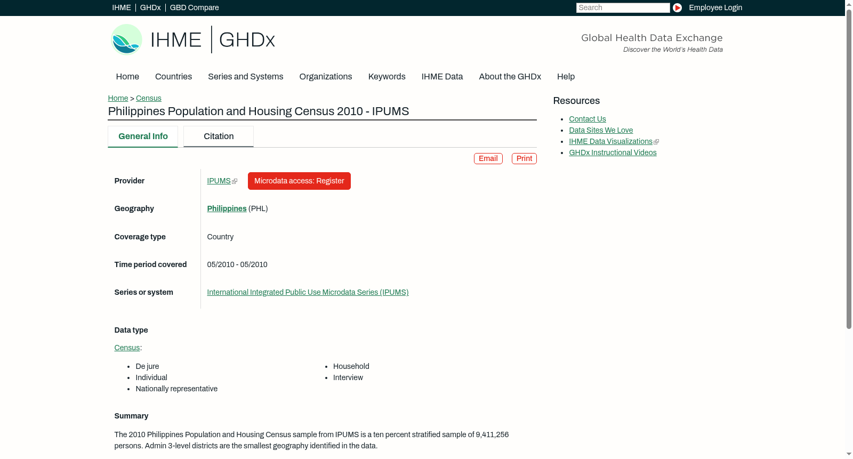Open Series and Systems menu item
Viewport: 853px width, 459px height.
245,77
